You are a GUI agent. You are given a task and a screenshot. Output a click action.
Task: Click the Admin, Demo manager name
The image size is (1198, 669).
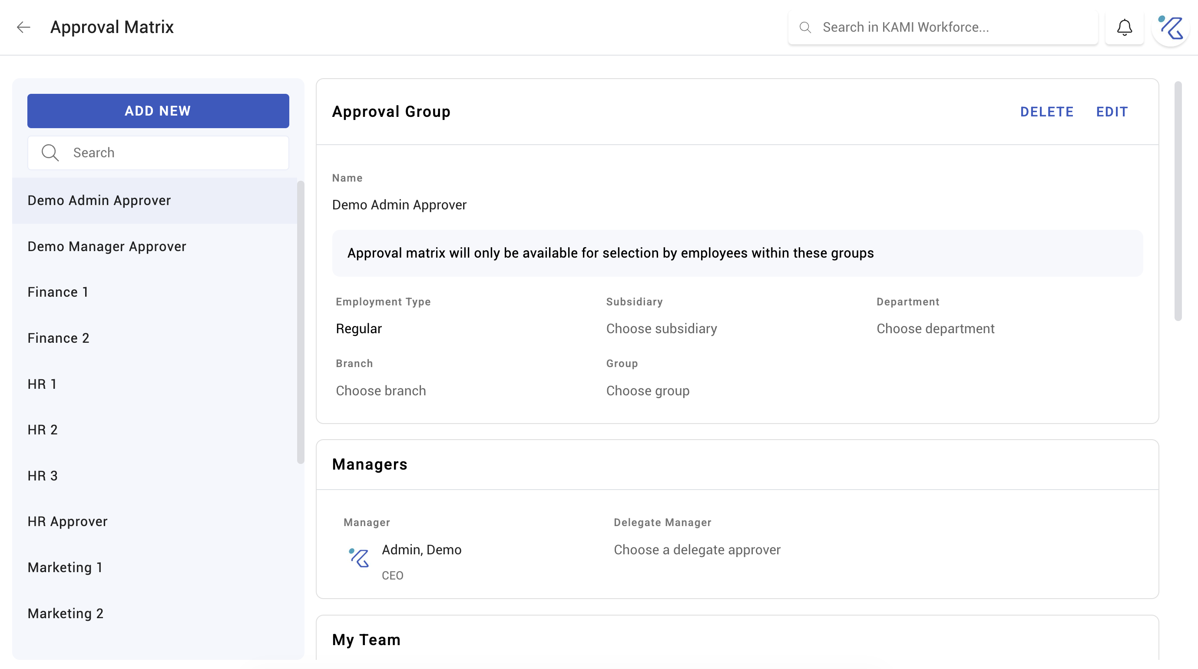click(x=421, y=550)
